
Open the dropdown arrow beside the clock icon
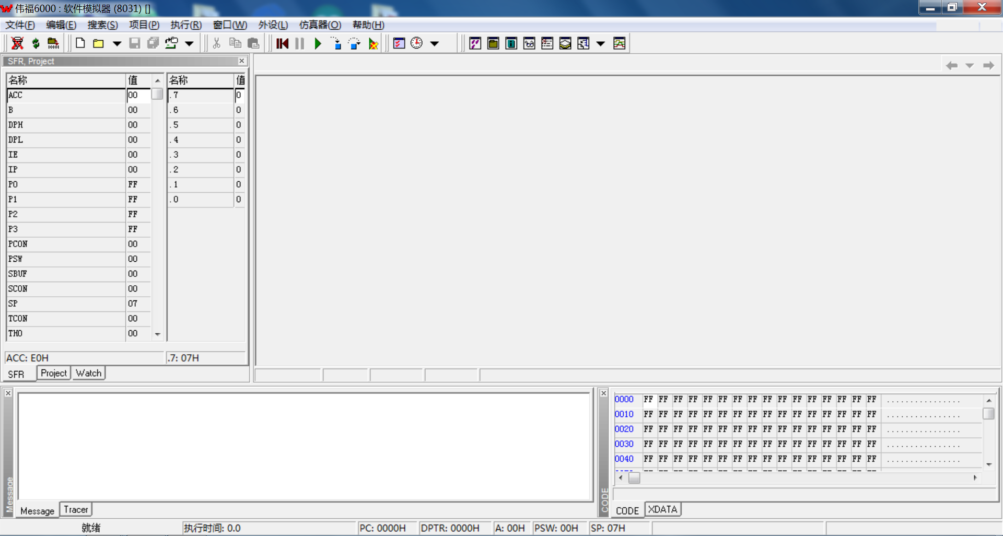coord(434,43)
